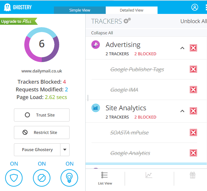The image size is (207, 191).
Task: Click the Restrict Site prohibited icon
Action: [25, 132]
